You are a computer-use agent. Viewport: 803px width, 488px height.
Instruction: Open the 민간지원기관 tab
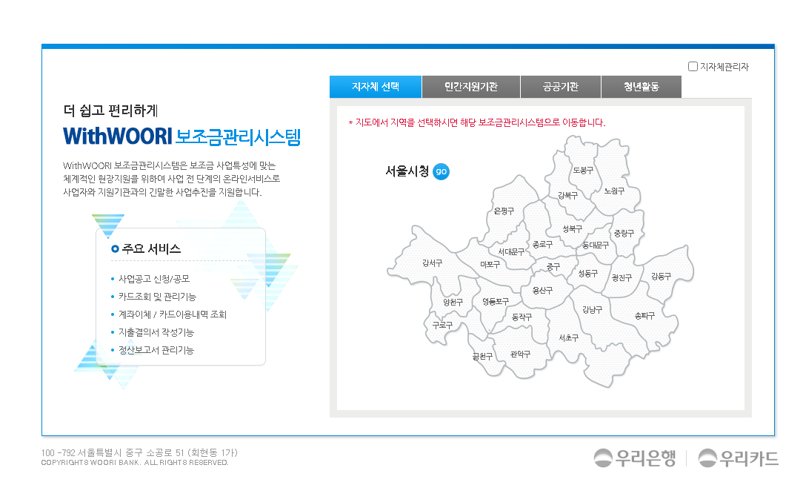(471, 87)
